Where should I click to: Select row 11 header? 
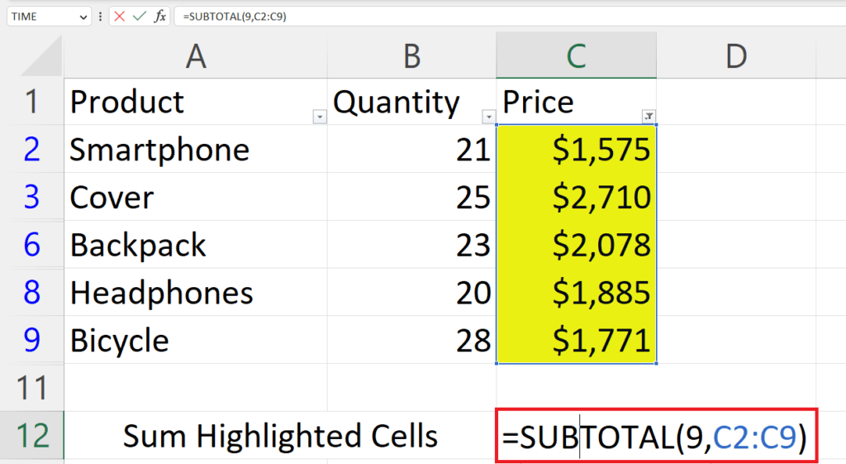(x=32, y=387)
